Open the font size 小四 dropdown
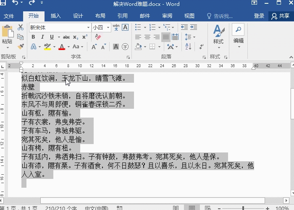 coord(108,28)
